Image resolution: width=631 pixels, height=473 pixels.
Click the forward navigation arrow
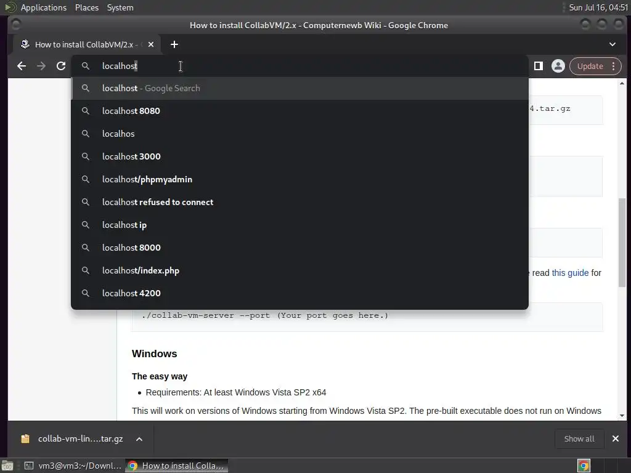[x=41, y=66]
